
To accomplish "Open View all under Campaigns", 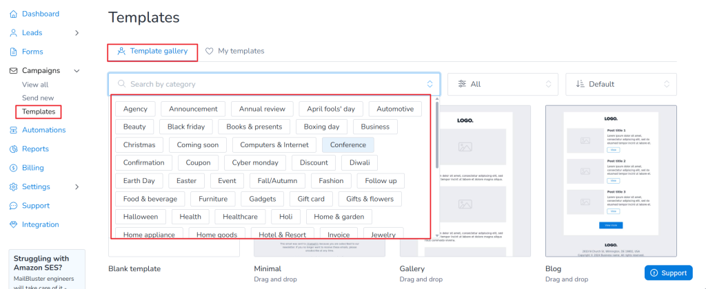I will pos(35,85).
